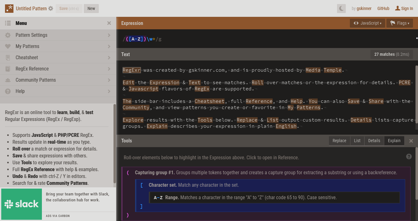Screen dimensions: 418x221
Task: Open pattern settings via gear icon by title
Action: pos(51,9)
